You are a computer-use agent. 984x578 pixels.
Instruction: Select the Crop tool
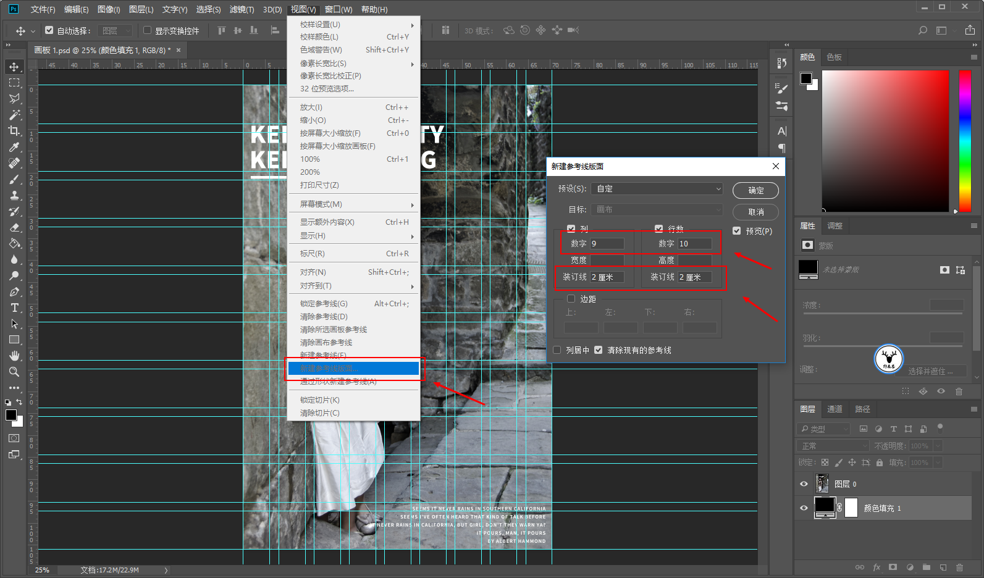tap(14, 131)
